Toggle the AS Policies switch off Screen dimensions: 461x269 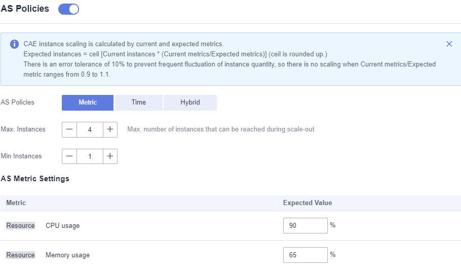tap(68, 9)
